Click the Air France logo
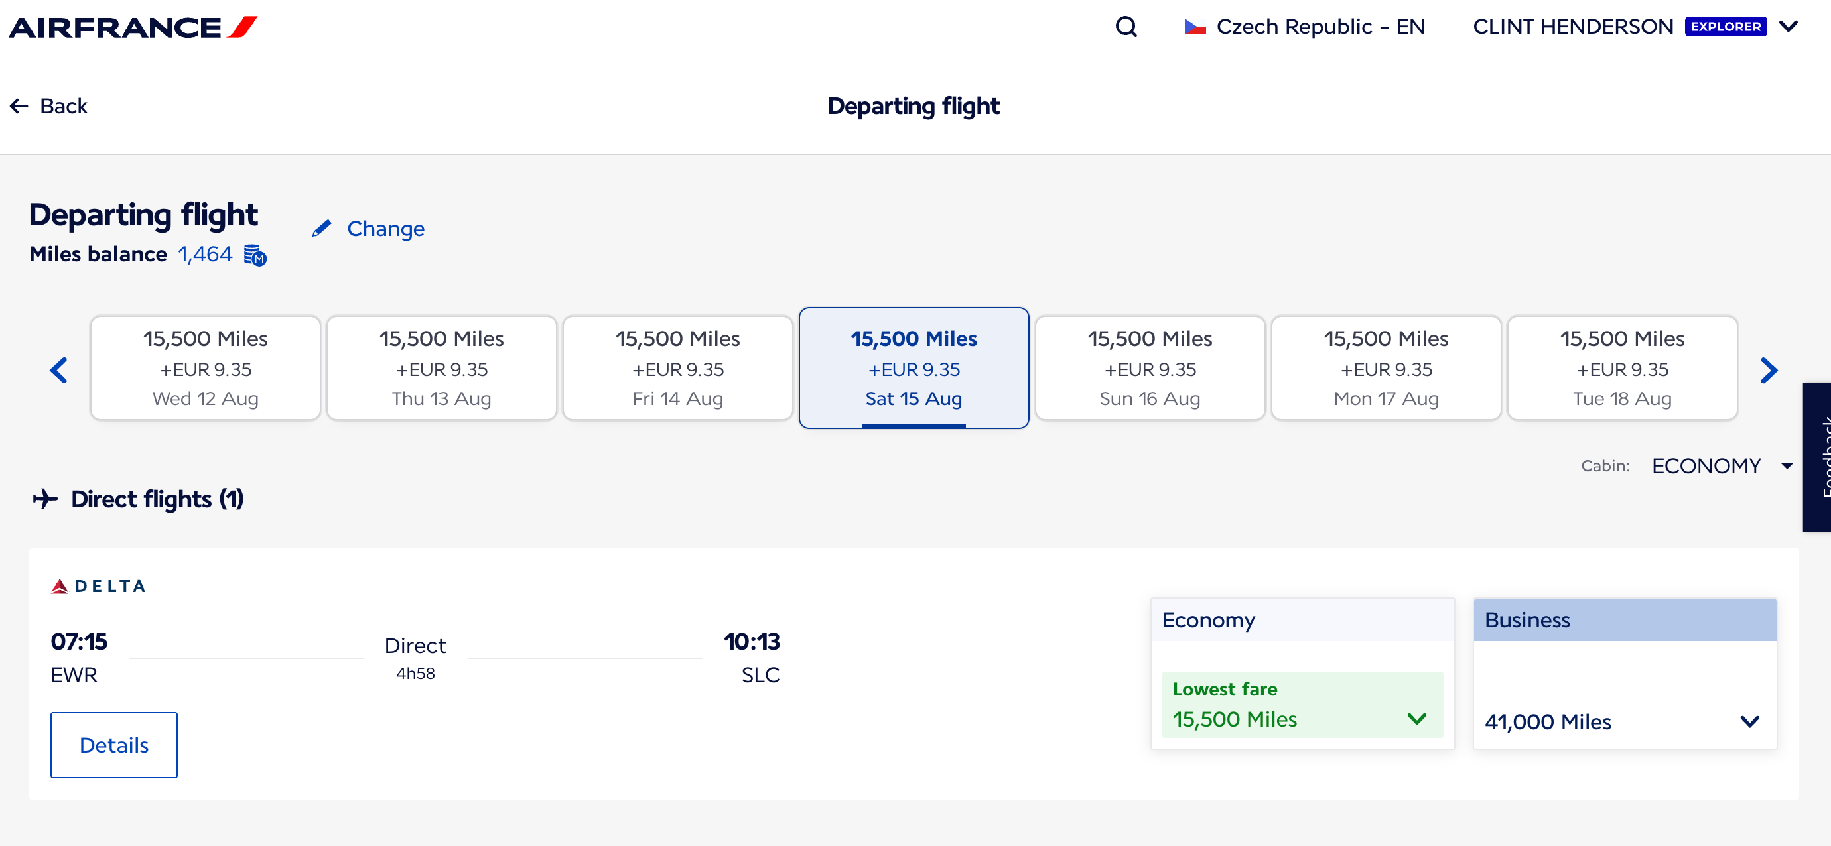 pos(133,27)
